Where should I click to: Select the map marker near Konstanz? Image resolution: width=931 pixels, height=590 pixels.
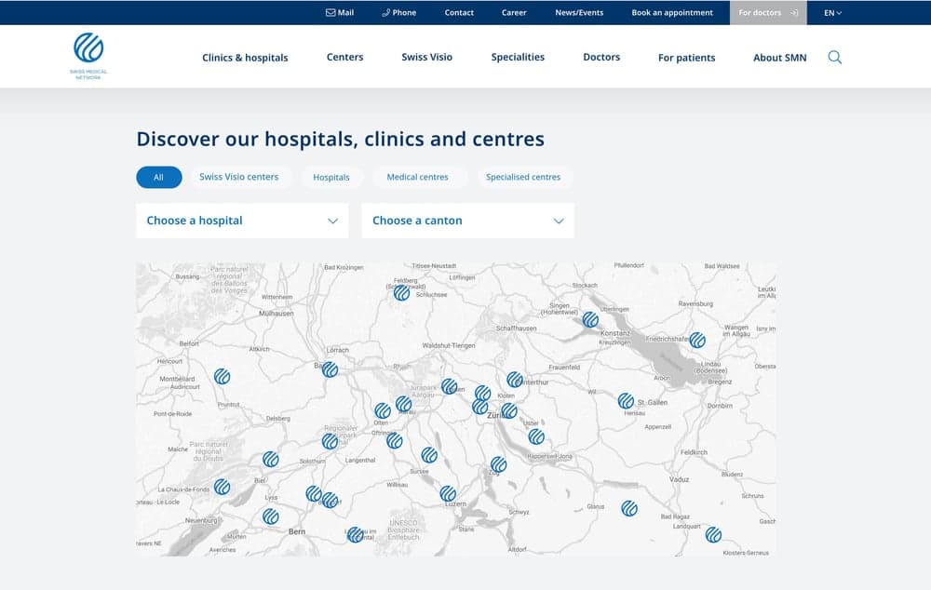[590, 320]
